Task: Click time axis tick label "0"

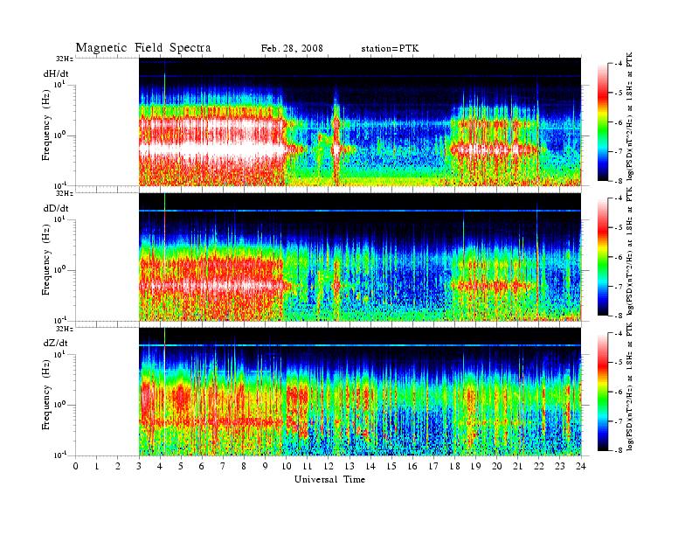Action: [75, 466]
